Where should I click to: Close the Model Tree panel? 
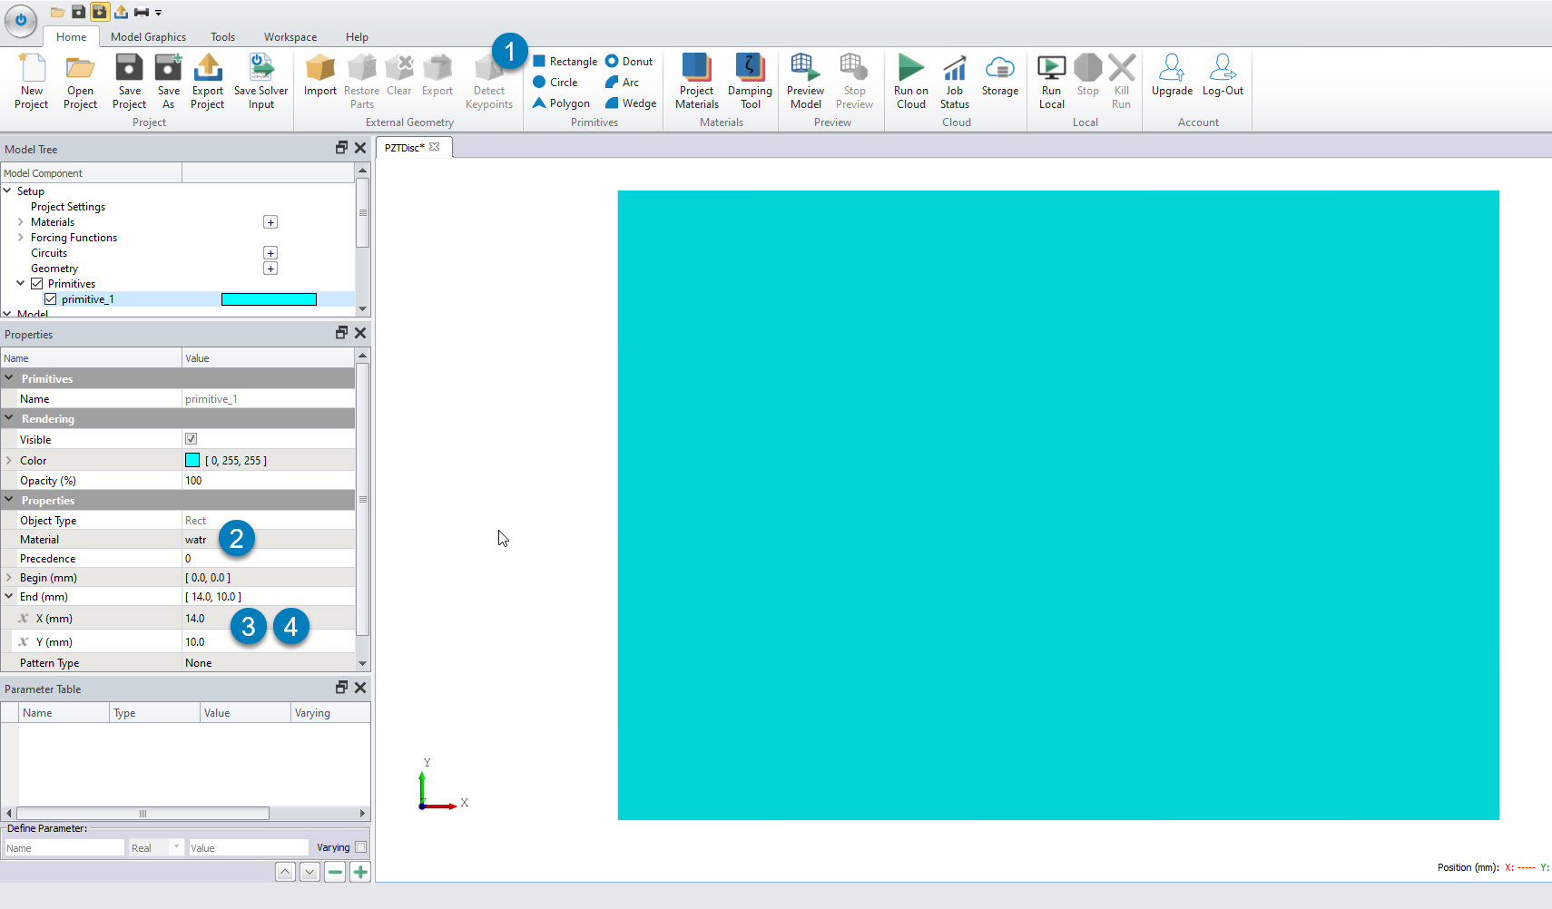coord(360,148)
